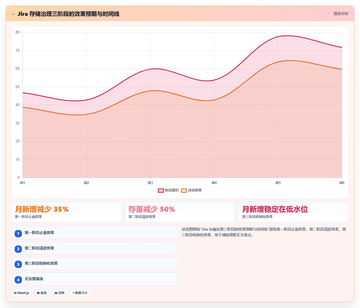Click the 第一阶段止血效果 caption under 35% card

(28, 217)
